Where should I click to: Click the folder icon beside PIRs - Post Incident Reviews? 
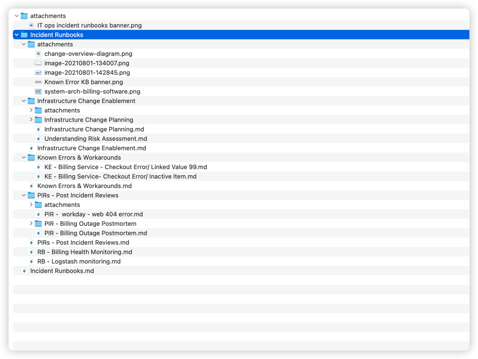coord(31,195)
